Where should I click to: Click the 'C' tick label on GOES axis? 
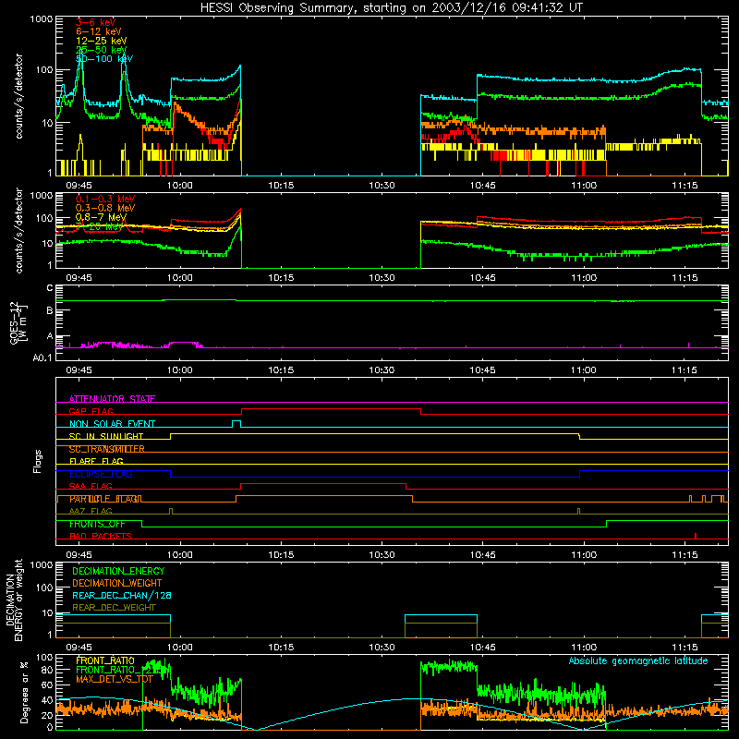point(50,288)
